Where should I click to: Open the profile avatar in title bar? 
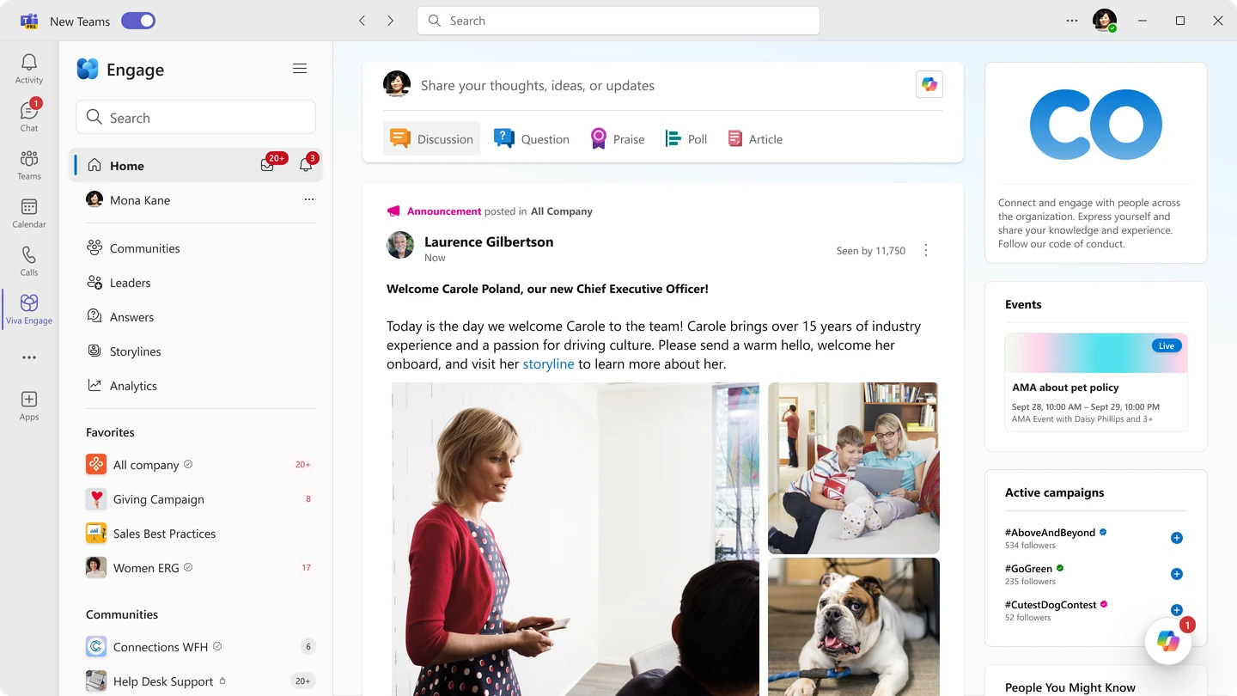pyautogui.click(x=1105, y=21)
